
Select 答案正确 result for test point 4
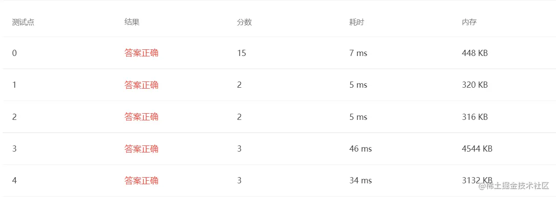coord(141,181)
